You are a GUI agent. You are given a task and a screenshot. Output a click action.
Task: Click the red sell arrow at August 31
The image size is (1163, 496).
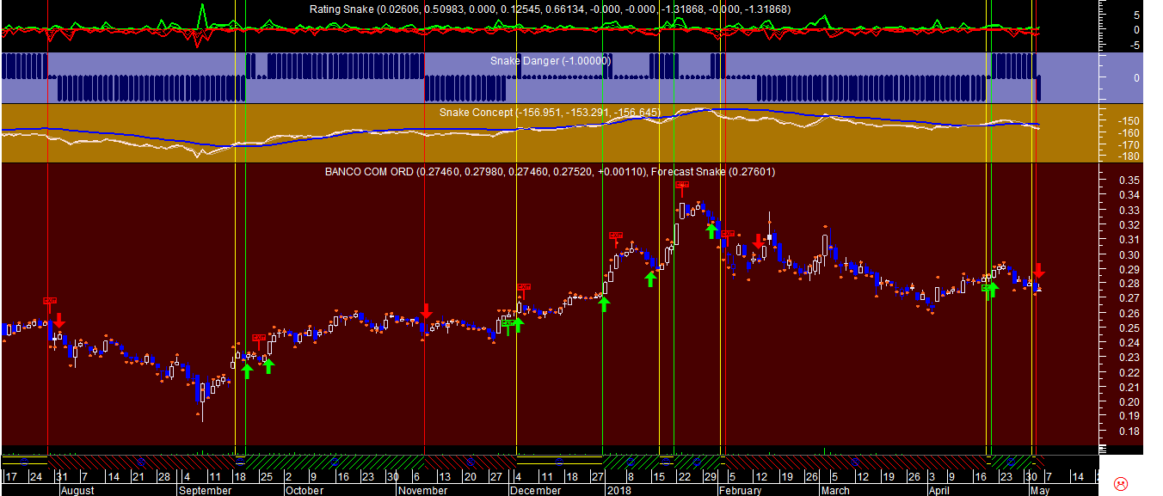click(x=58, y=321)
